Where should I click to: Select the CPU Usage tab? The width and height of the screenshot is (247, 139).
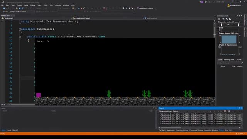(238, 60)
